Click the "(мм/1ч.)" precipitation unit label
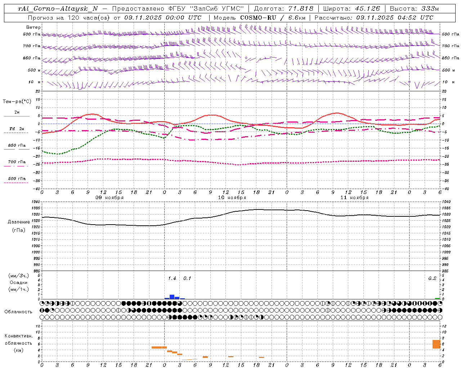This screenshot has width=461, height=368. tap(19, 289)
